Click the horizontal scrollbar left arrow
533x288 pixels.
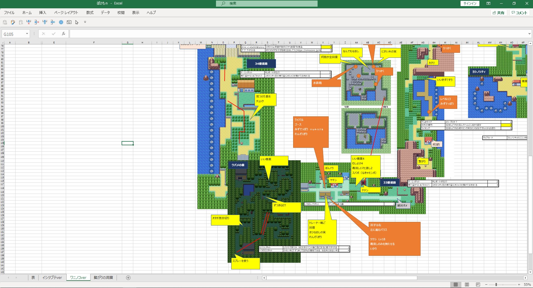(x=264, y=278)
